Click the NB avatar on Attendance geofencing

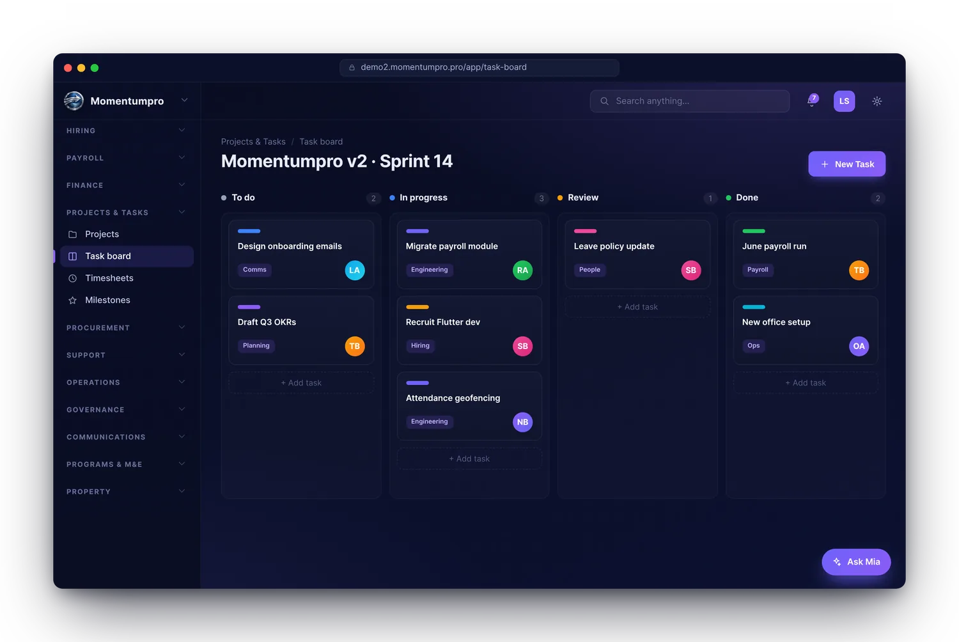(523, 422)
